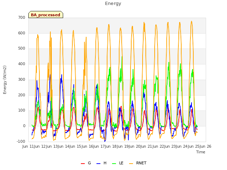Click the Jun 11 x-axis date label
The image size is (227, 170).
(28, 146)
